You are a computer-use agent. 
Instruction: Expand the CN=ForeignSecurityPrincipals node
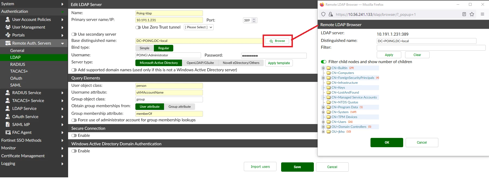tap(323, 78)
